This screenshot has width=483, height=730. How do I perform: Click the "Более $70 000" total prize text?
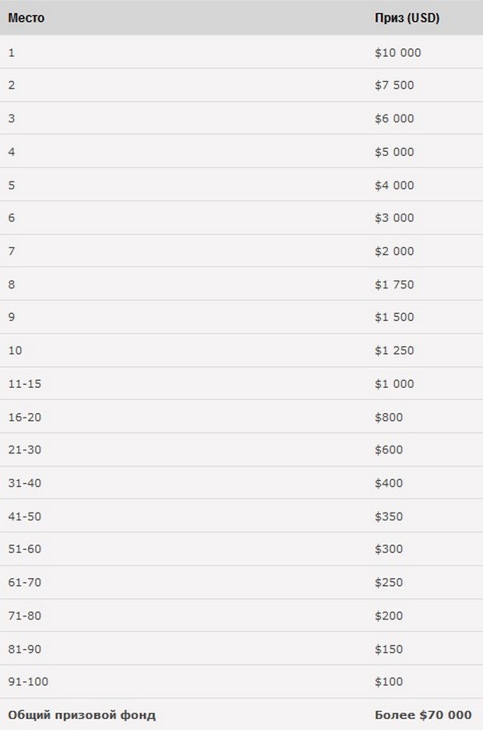tap(422, 714)
